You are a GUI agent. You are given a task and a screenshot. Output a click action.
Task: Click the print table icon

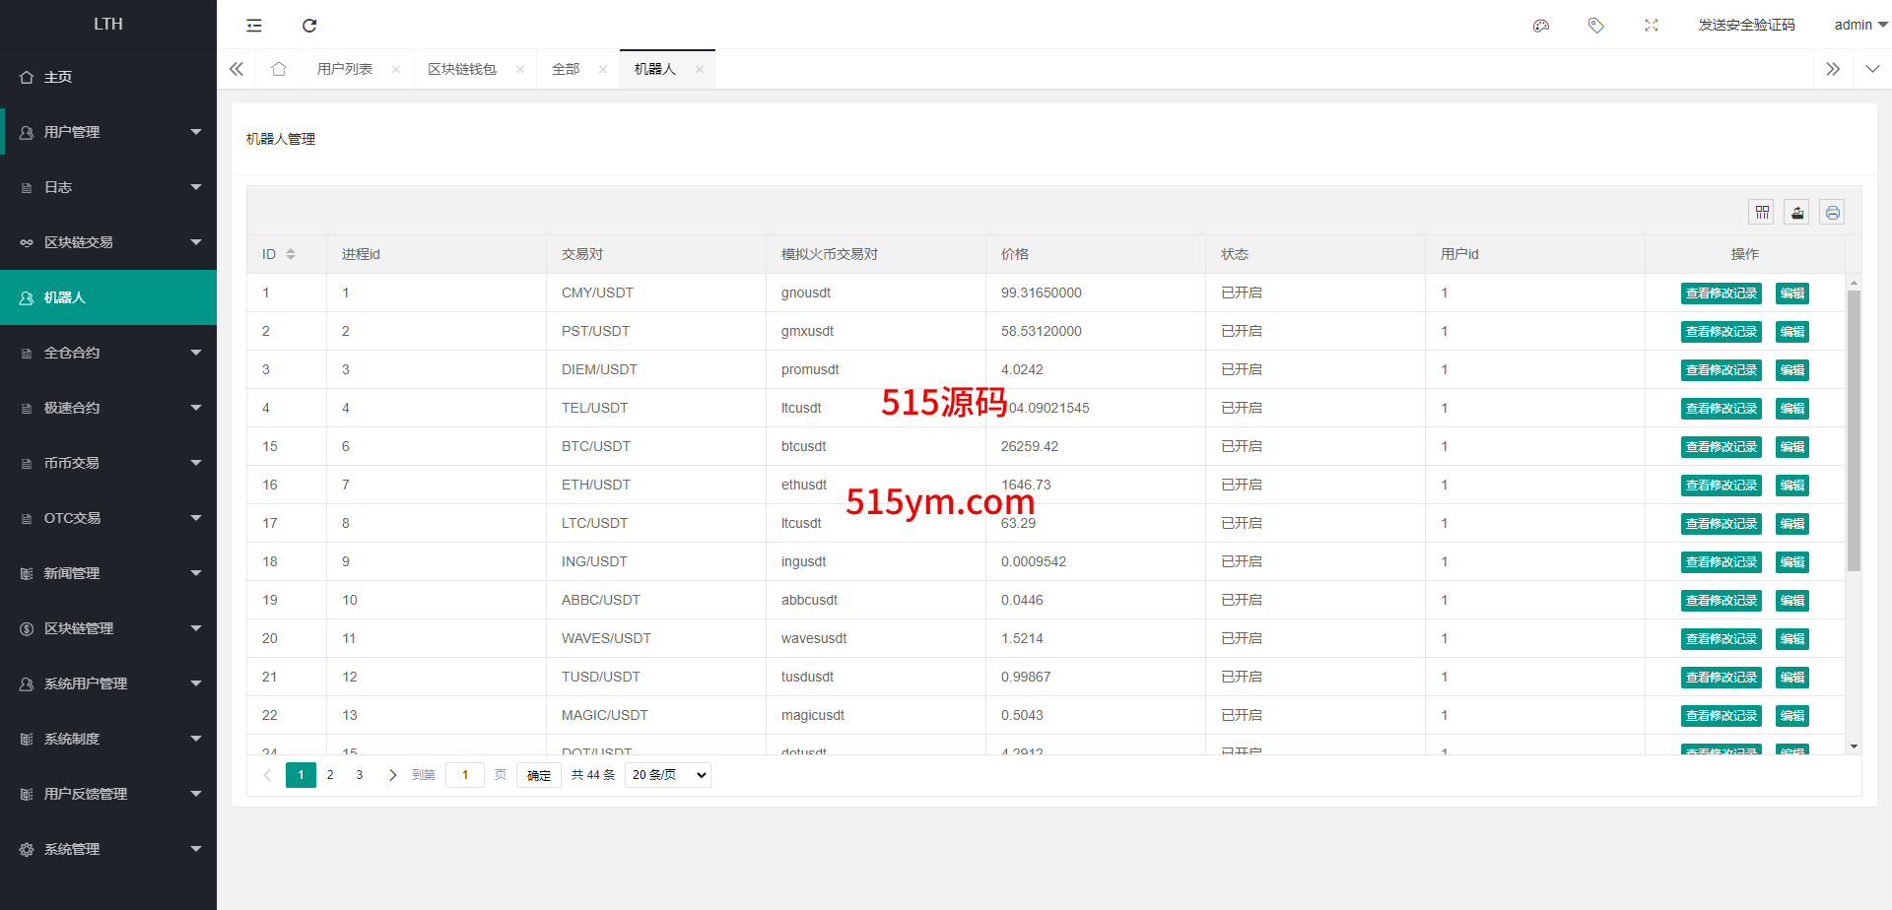(x=1832, y=213)
